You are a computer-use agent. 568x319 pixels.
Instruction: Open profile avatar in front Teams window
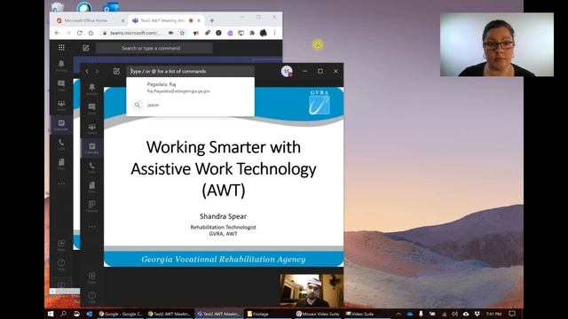point(287,71)
